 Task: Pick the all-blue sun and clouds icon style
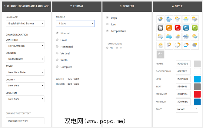(x=169, y=19)
